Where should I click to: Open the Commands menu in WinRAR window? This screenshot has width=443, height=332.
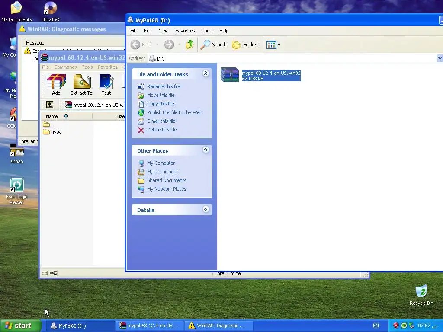(x=65, y=67)
